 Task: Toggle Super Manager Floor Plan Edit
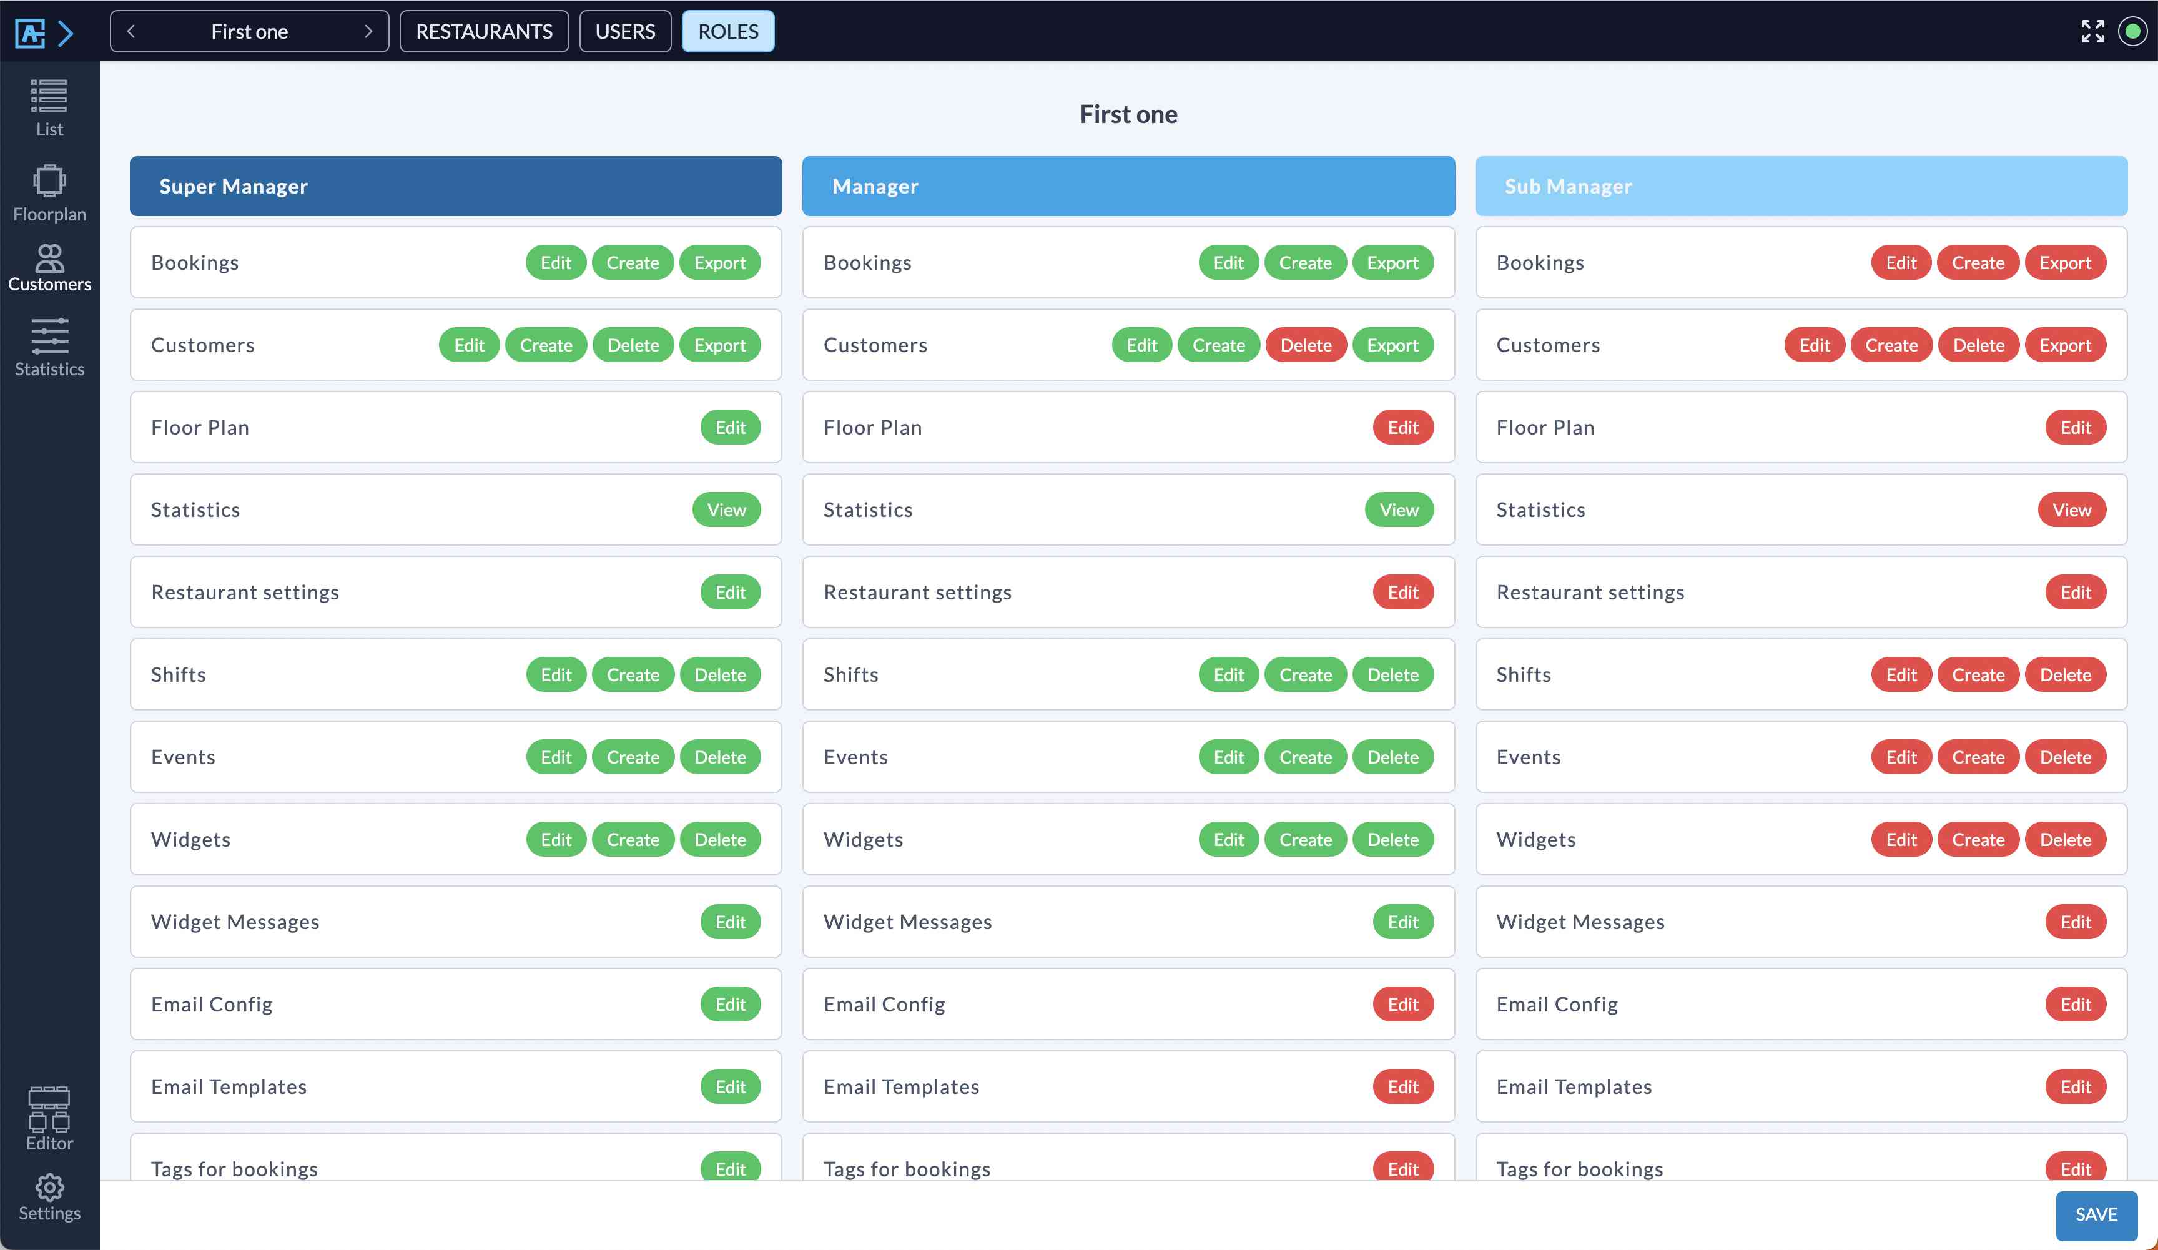pos(731,427)
